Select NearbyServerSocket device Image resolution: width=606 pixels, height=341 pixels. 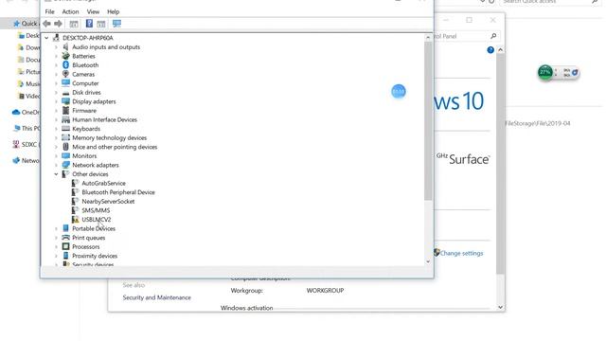(108, 201)
